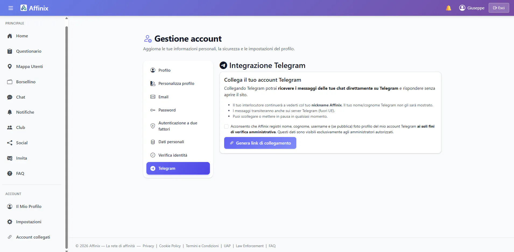This screenshot has height=252, width=514.
Task: Click Genera link di collegamento button
Action: (x=260, y=143)
